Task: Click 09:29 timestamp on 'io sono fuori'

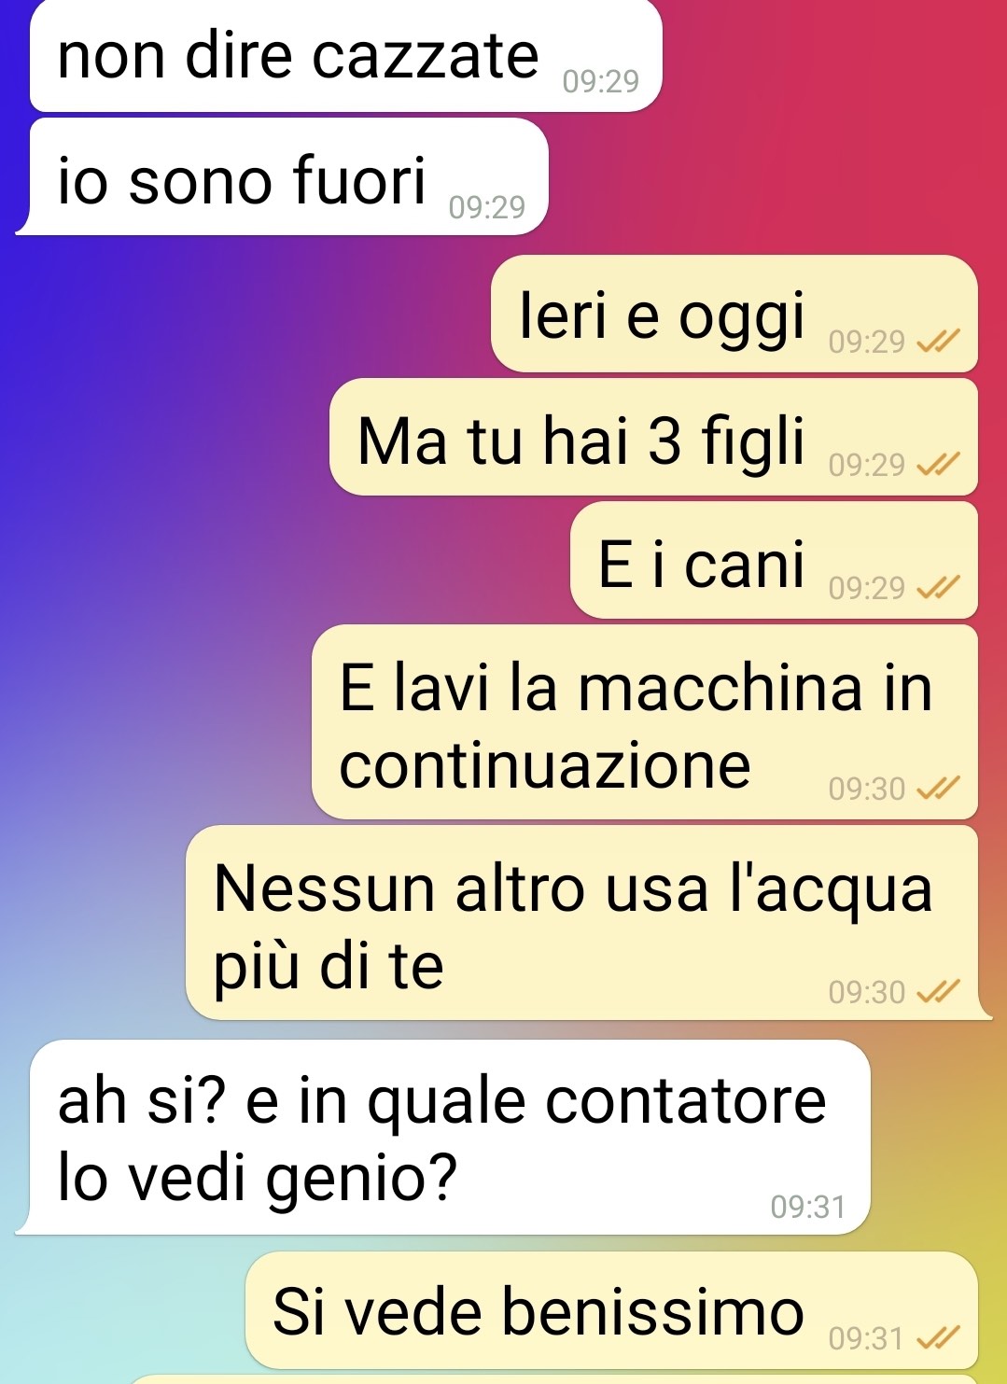Action: [487, 207]
